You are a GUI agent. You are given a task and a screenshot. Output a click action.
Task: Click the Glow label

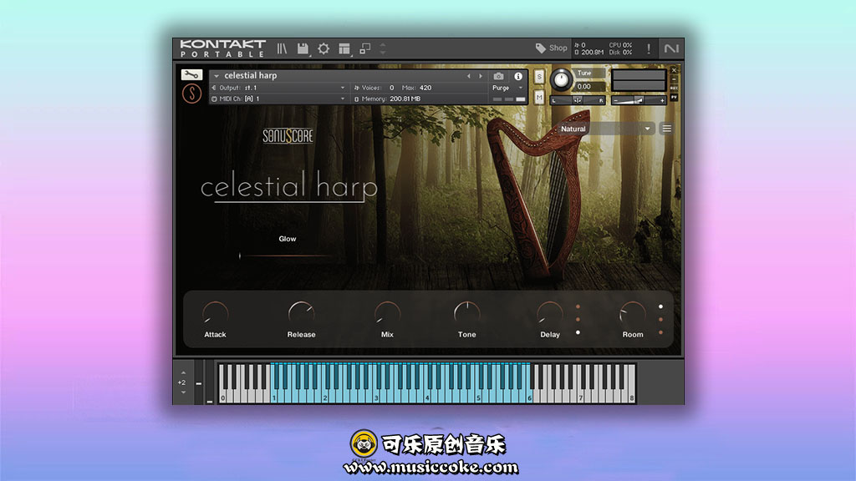[x=288, y=239]
